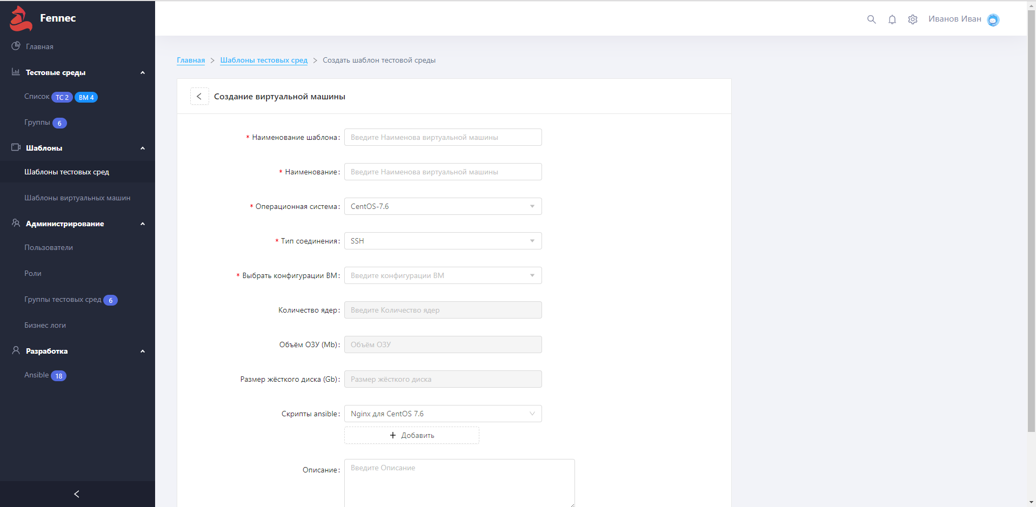Open settings gear icon
The image size is (1036, 507).
pyautogui.click(x=913, y=19)
